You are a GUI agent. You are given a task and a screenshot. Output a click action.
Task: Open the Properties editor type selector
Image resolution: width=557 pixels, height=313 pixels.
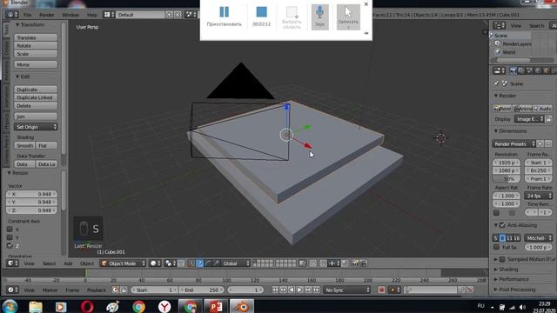point(499,71)
